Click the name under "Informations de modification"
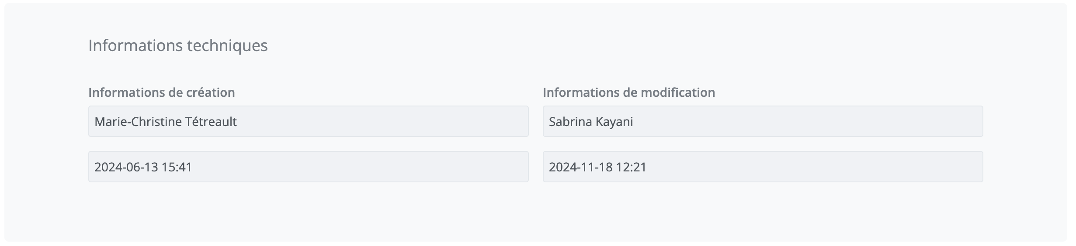This screenshot has height=246, width=1076. (x=591, y=122)
